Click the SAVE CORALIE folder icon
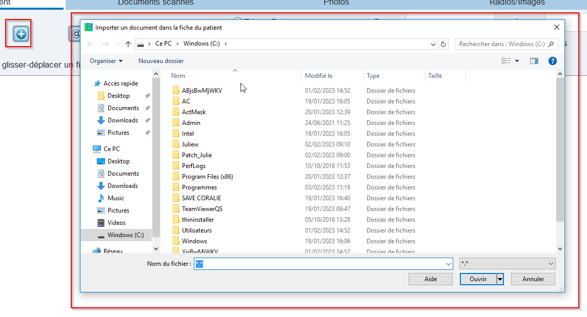Viewport: 587px width, 317px height. pyautogui.click(x=176, y=198)
